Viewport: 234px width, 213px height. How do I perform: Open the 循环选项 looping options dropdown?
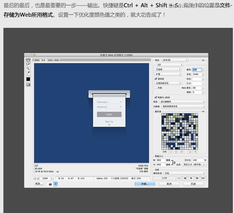tap(185, 173)
